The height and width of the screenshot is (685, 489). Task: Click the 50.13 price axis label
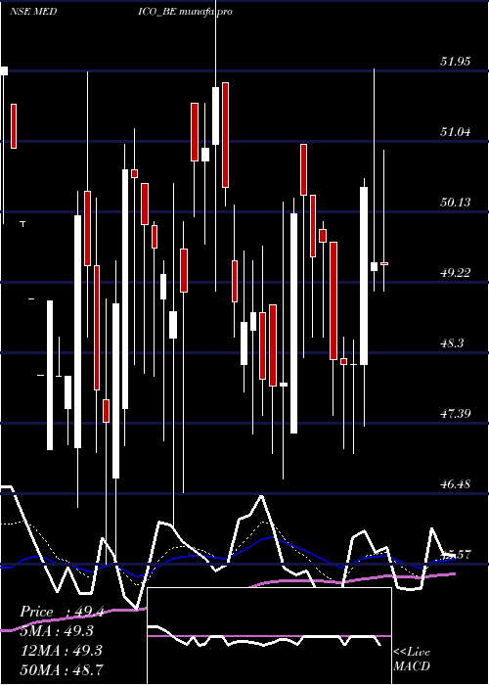coord(456,203)
